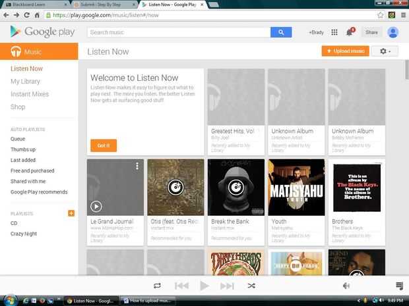Click the Search music field
The height and width of the screenshot is (306, 409).
click(x=179, y=32)
